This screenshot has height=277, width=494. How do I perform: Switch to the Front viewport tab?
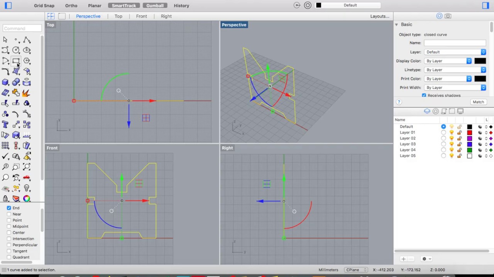pos(141,16)
